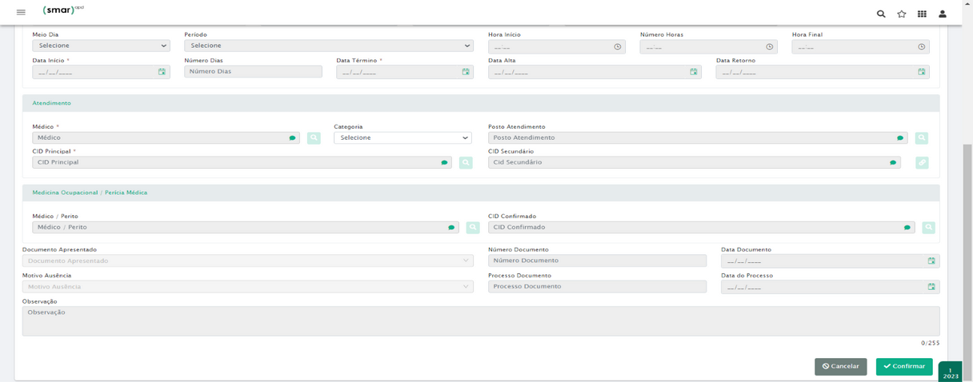Open calendar for Data Início
The width and height of the screenshot is (973, 382).
[x=162, y=72]
